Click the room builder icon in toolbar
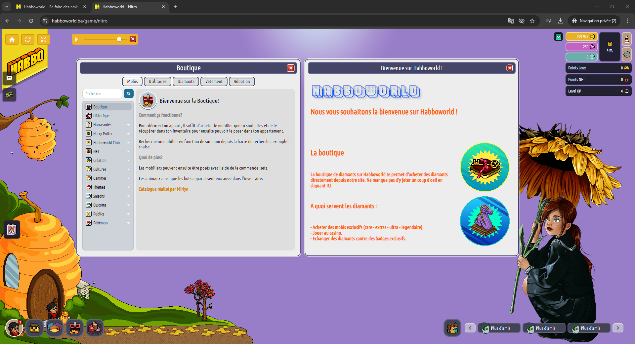The height and width of the screenshot is (344, 635). pos(55,328)
